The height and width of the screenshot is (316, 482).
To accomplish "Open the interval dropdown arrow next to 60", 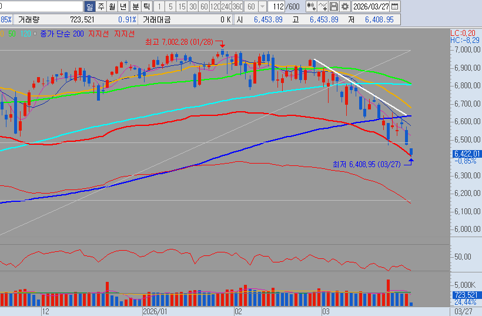I will pos(263,6).
